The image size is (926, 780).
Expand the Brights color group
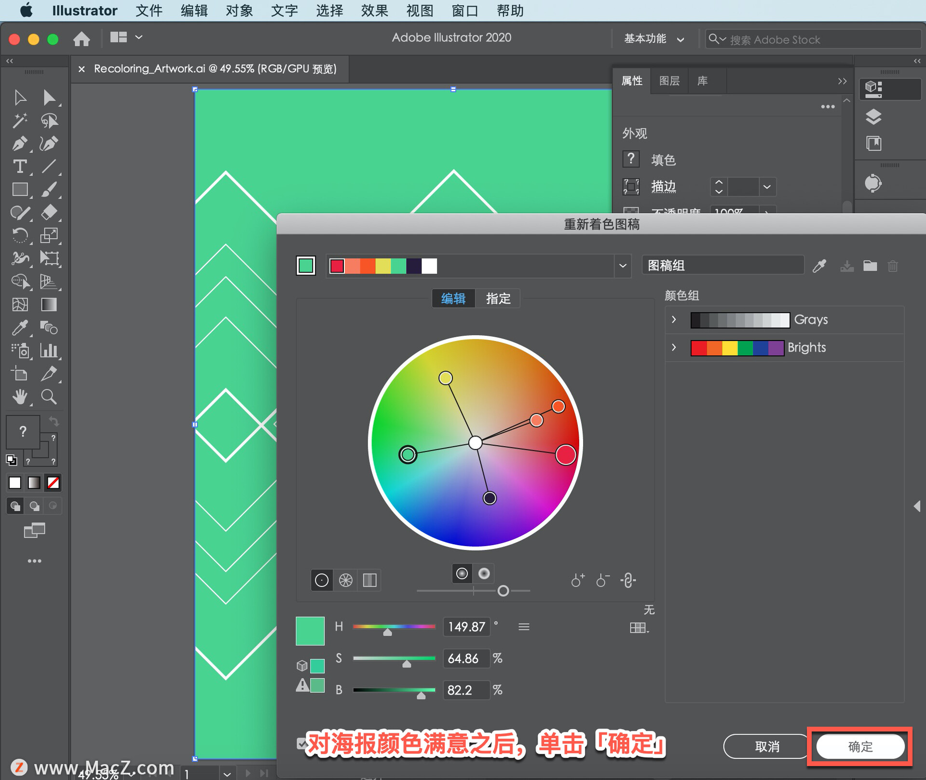[674, 347]
